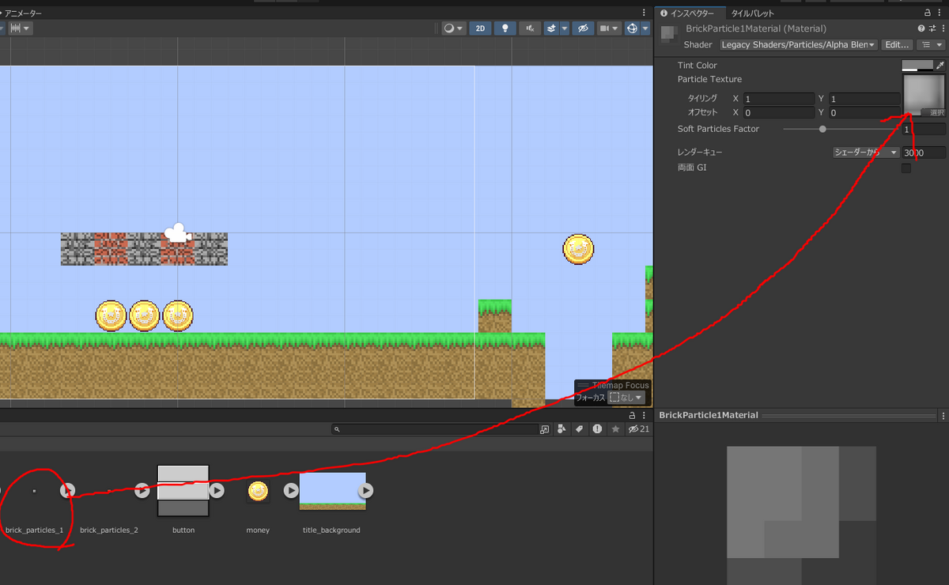Pick tint color with eyedropper
The width and height of the screenshot is (949, 585).
(x=940, y=66)
